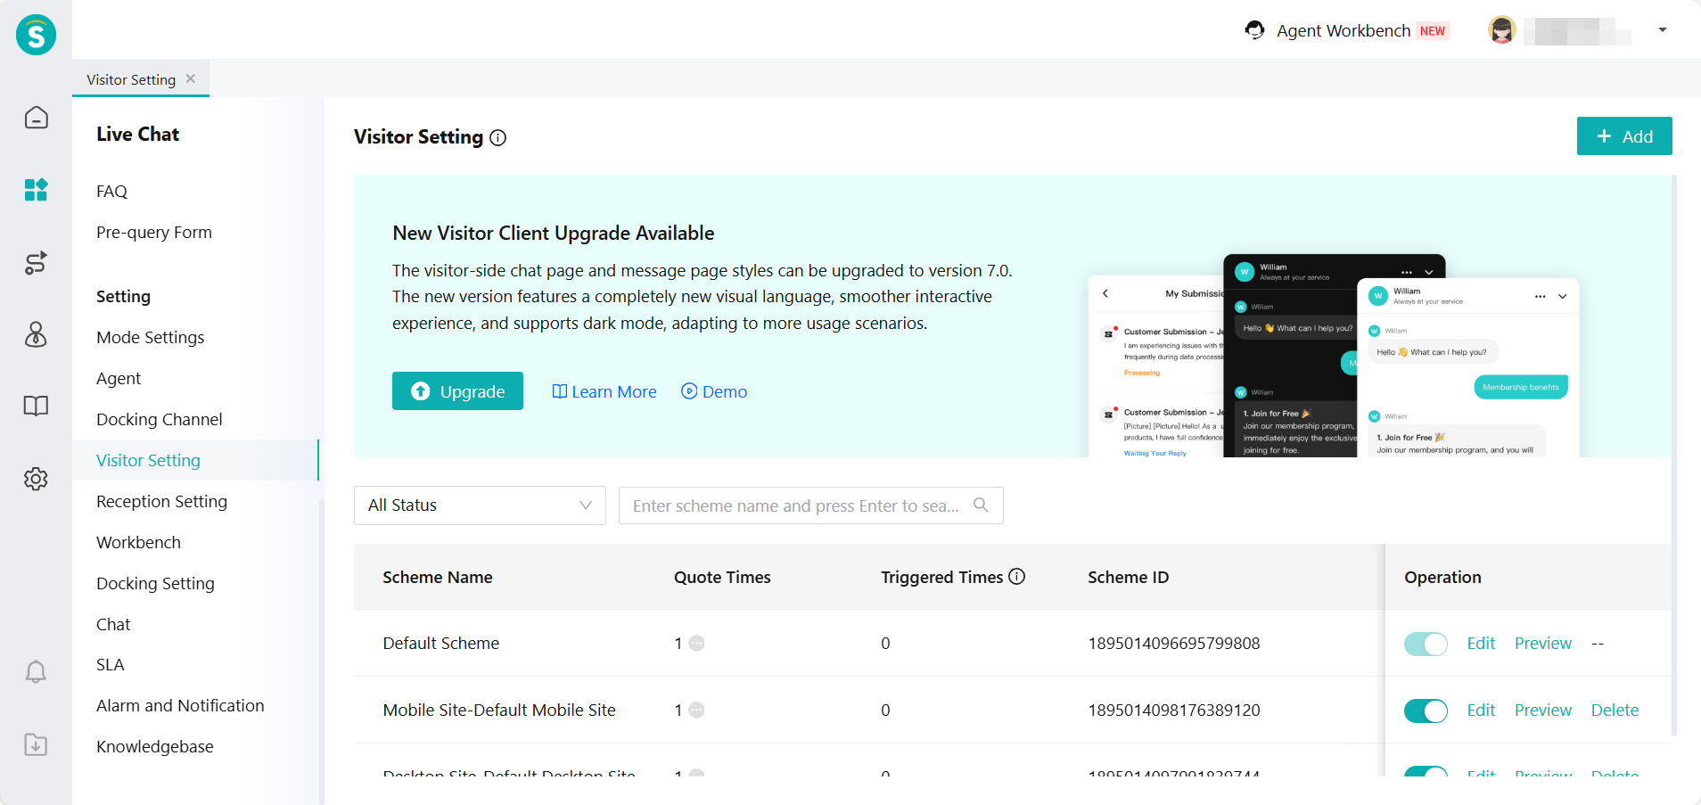Toggle the Default Scheme switch
The width and height of the screenshot is (1701, 805).
pyautogui.click(x=1425, y=644)
